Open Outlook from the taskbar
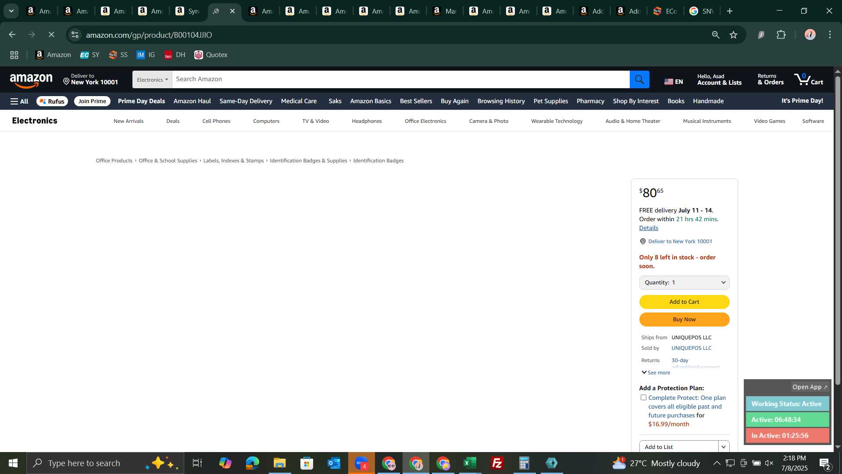 (334, 463)
